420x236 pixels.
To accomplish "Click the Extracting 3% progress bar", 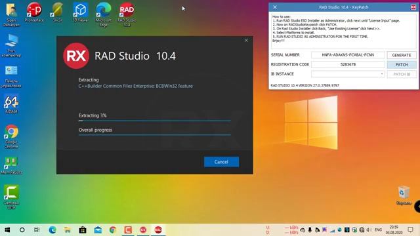I will [155, 121].
